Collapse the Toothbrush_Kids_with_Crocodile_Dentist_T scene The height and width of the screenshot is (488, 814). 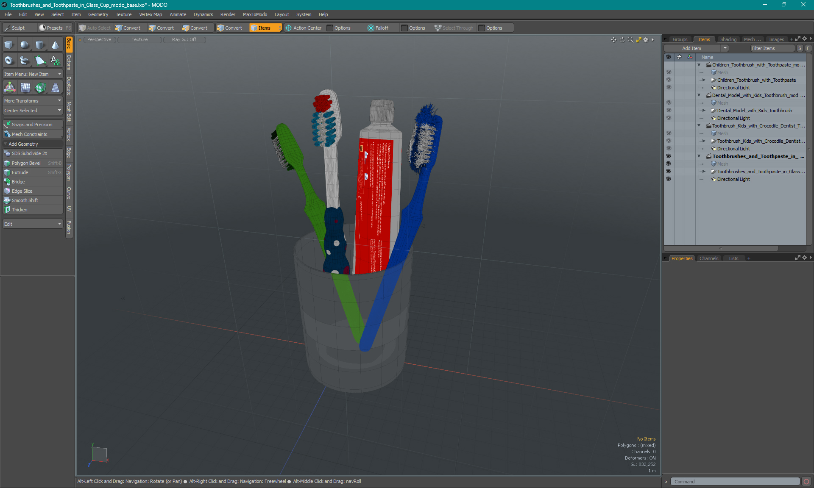coord(699,126)
